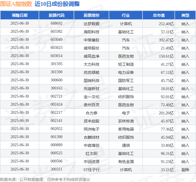The width and height of the screenshot is (196, 182).
Task: Click the title 国证A指指数
Action: tap(16, 4)
